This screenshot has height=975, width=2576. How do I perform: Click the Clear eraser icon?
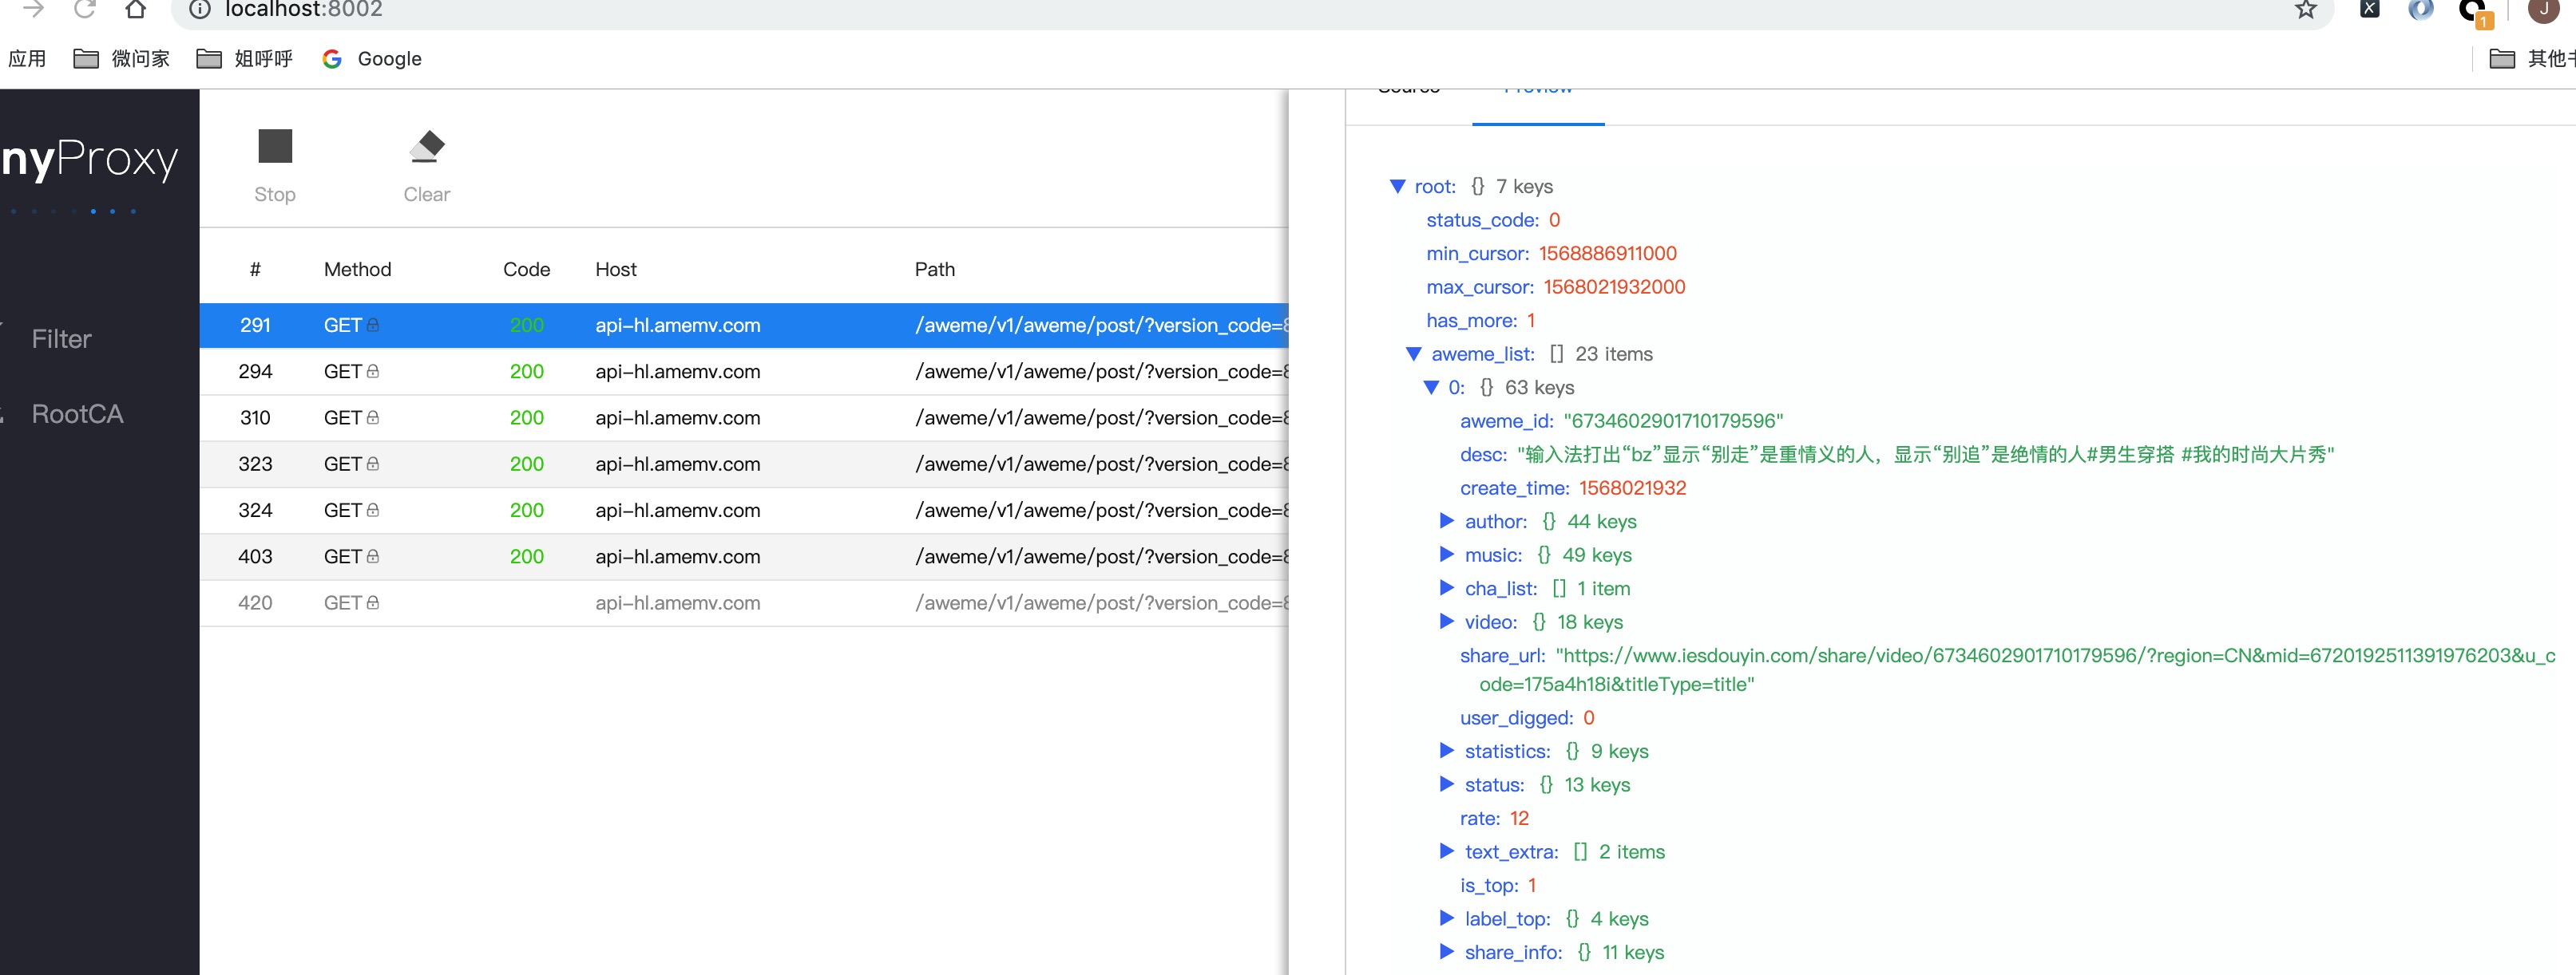pyautogui.click(x=427, y=147)
